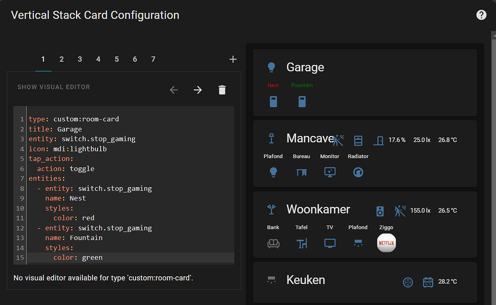Image resolution: width=496 pixels, height=305 pixels.
Task: Toggle the Tafel table icon in Woonkamer
Action: point(301,243)
